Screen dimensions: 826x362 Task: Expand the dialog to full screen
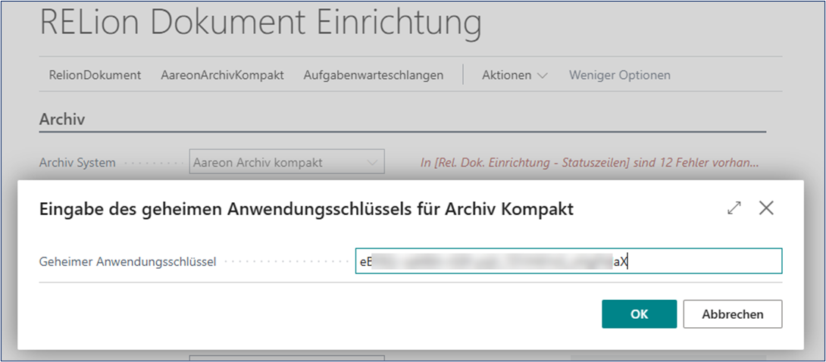click(x=734, y=208)
